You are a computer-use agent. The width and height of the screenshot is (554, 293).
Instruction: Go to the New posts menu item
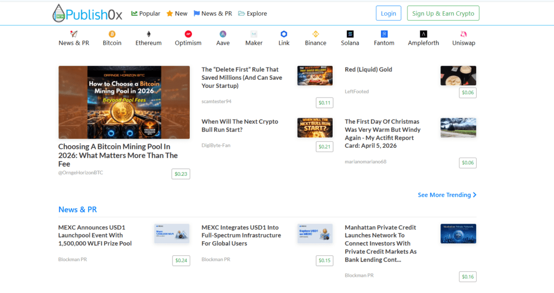(x=177, y=13)
